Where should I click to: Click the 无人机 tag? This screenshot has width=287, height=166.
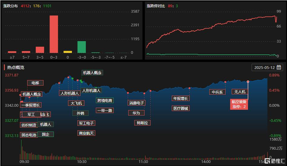[x=240, y=91]
